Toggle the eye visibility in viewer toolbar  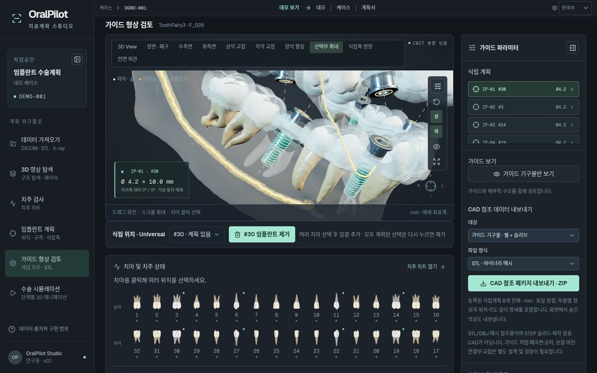(437, 147)
